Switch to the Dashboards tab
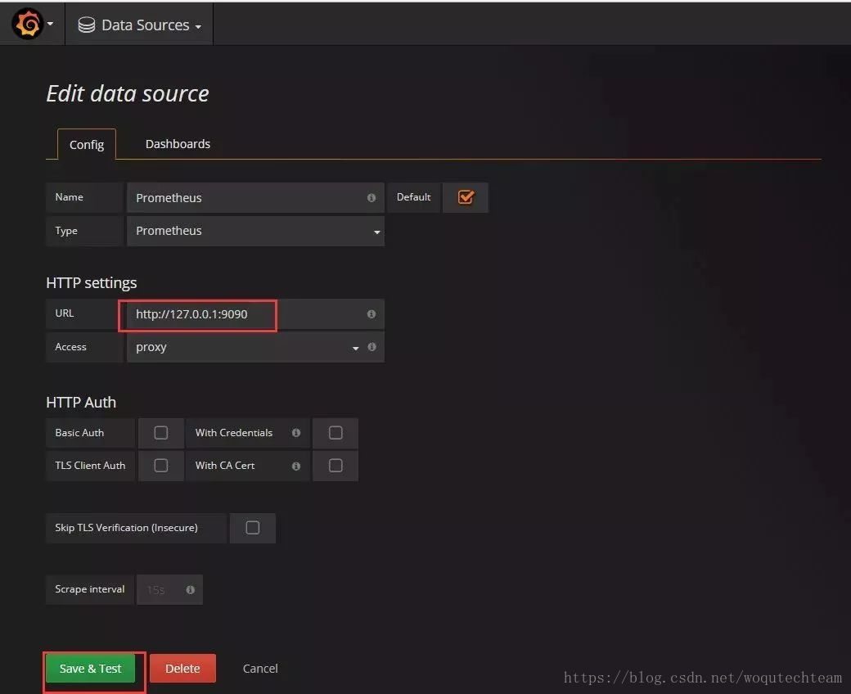This screenshot has width=851, height=694. [x=178, y=144]
